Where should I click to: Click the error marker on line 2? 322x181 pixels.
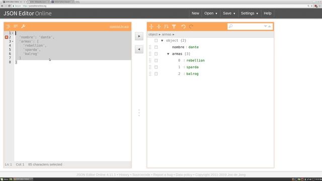coord(7,37)
